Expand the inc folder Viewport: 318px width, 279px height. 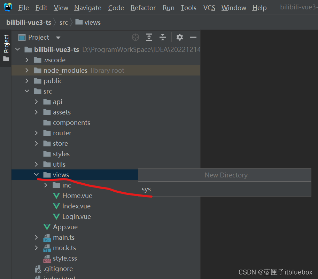46,185
